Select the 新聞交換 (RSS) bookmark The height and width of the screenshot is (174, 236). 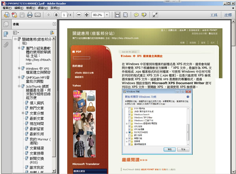(37, 161)
